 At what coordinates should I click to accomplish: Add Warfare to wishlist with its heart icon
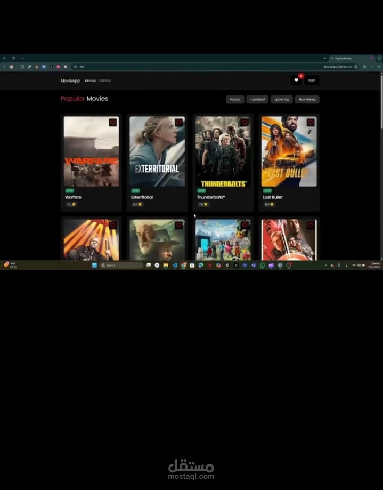click(x=113, y=123)
